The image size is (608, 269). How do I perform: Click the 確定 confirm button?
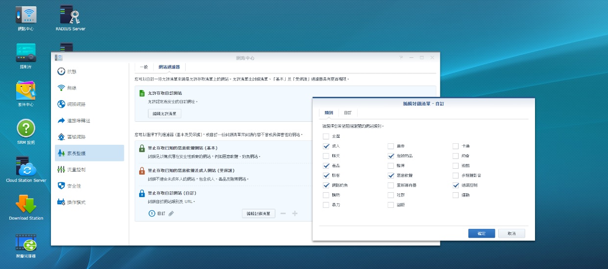[x=481, y=233]
